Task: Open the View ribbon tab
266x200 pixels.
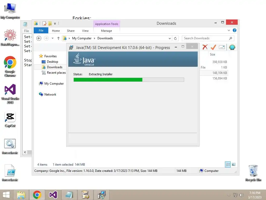Action: coord(85,31)
